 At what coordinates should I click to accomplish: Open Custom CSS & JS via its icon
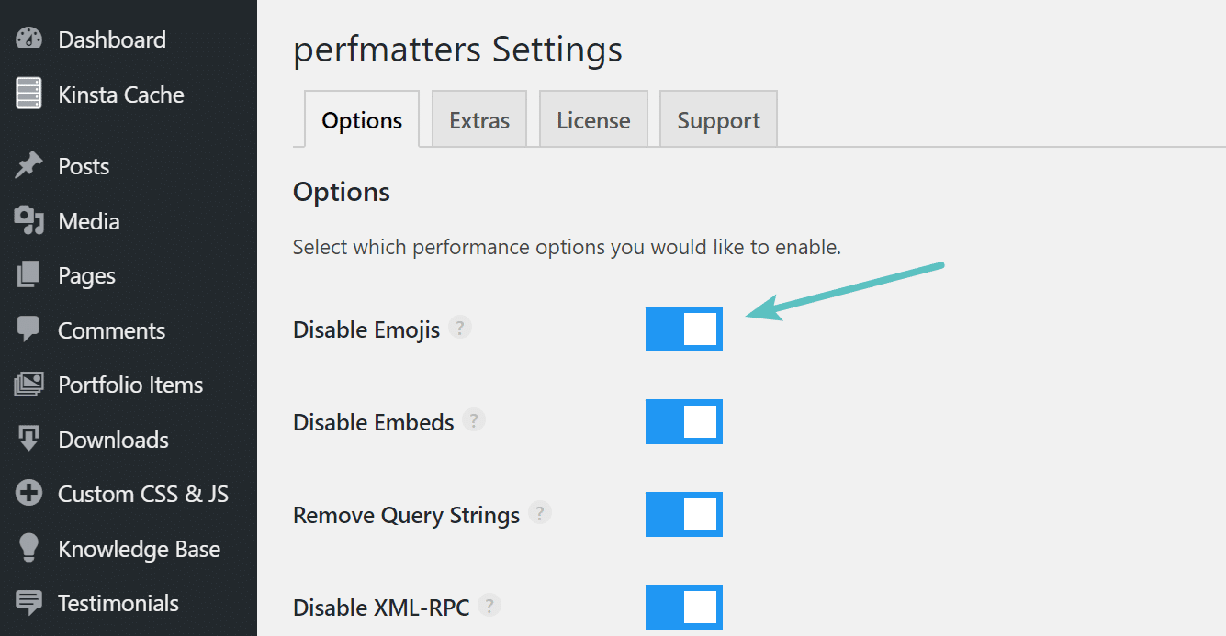pos(28,493)
